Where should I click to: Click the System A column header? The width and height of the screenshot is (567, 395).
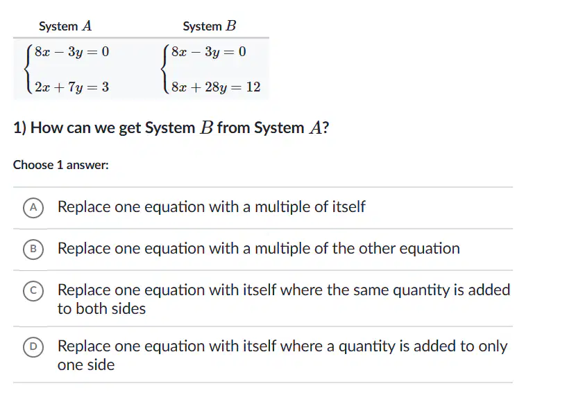[65, 26]
